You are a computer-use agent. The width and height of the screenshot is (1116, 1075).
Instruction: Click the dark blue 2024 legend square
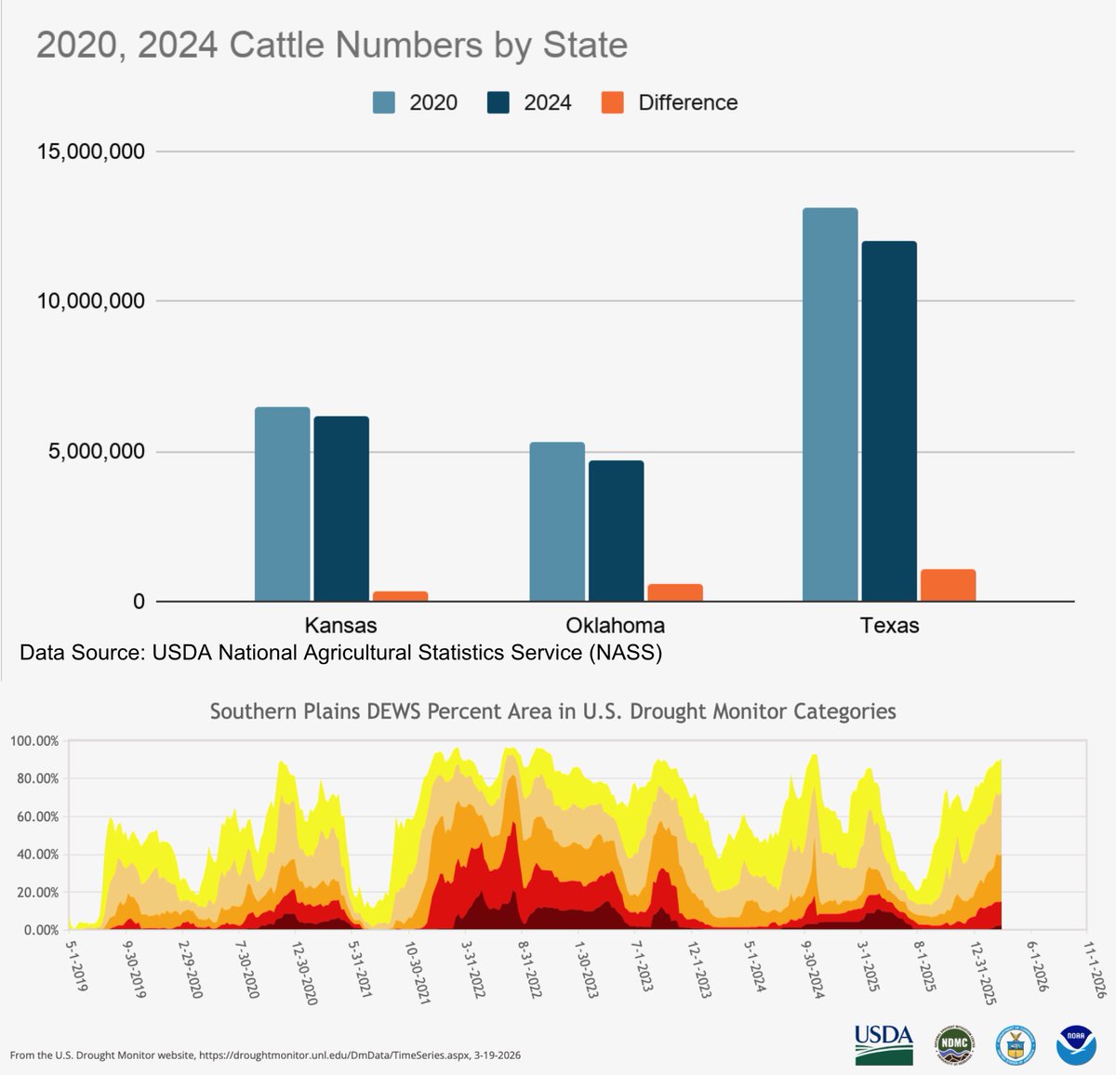tap(497, 101)
